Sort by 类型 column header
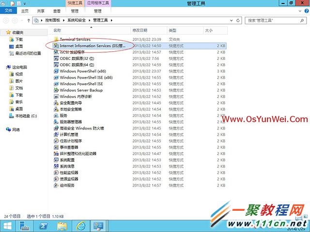 click(x=185, y=30)
